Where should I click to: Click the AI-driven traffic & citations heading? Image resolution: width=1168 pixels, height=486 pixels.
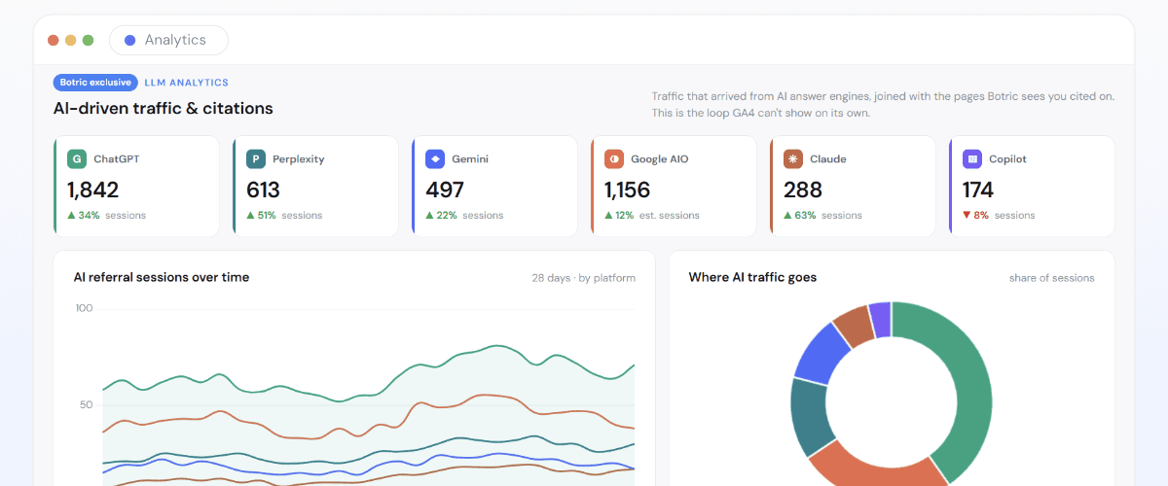(164, 108)
